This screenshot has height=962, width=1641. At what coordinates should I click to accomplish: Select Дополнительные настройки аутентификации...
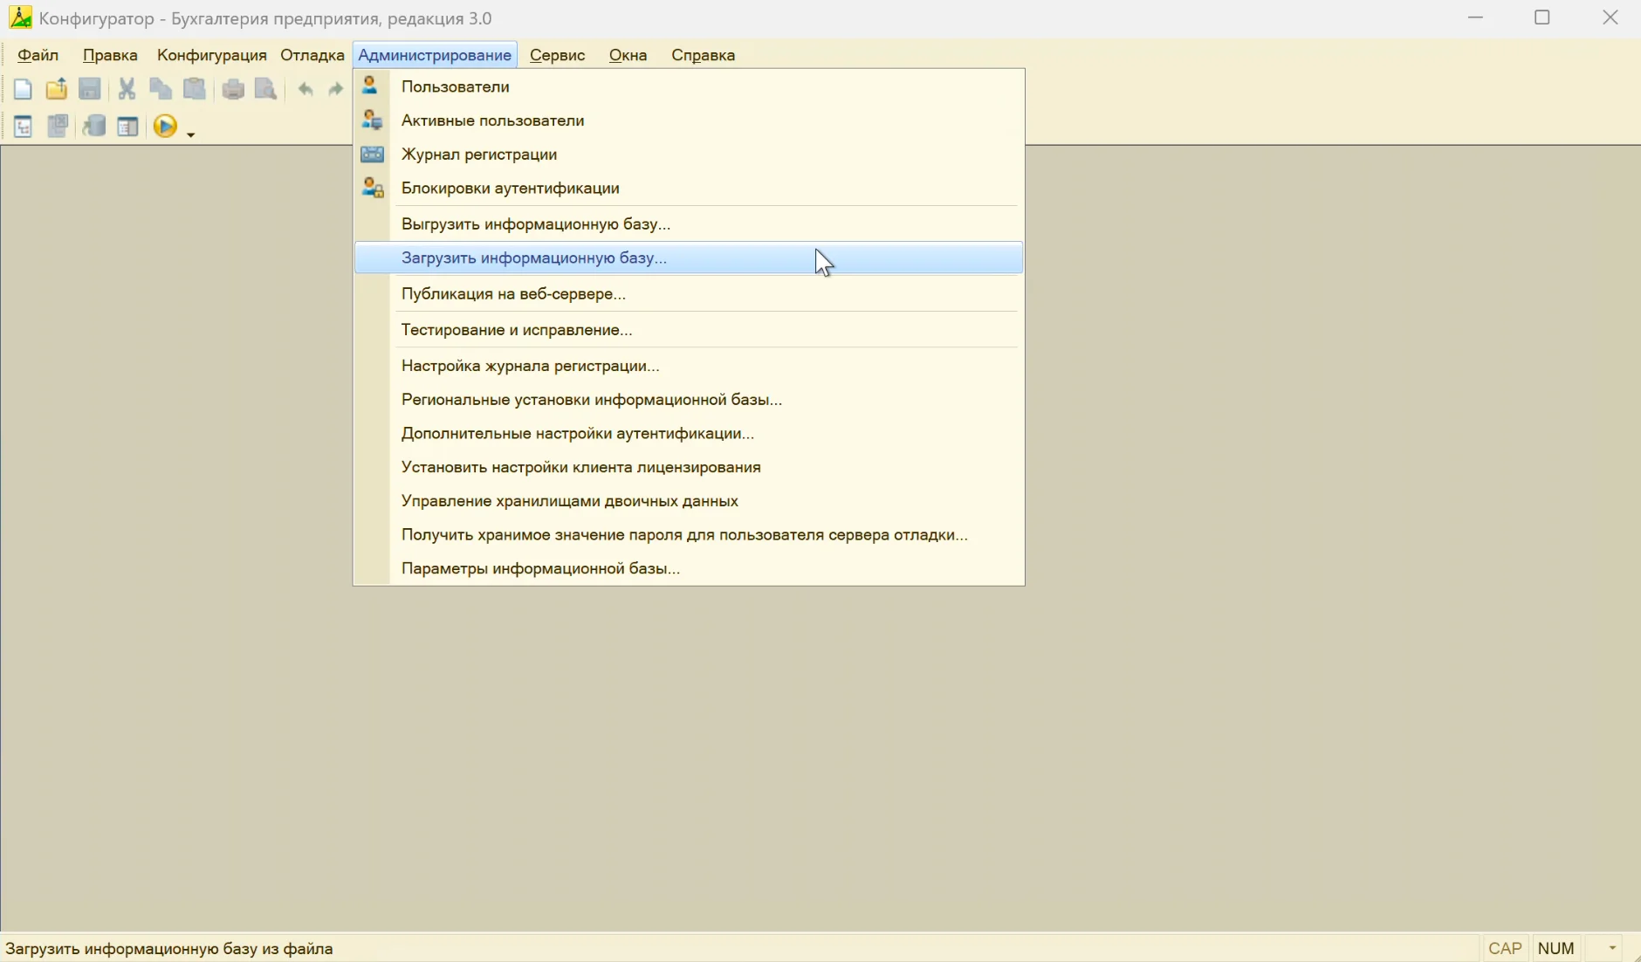pos(689,434)
